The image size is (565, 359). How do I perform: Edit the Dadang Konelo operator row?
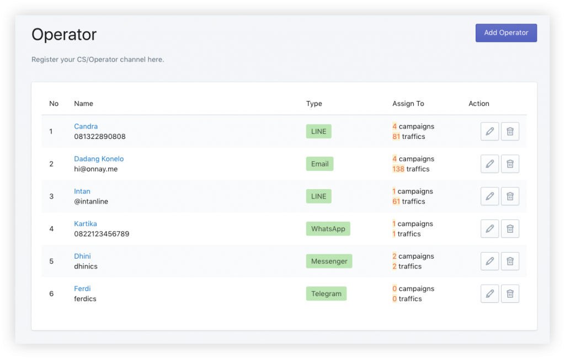489,164
